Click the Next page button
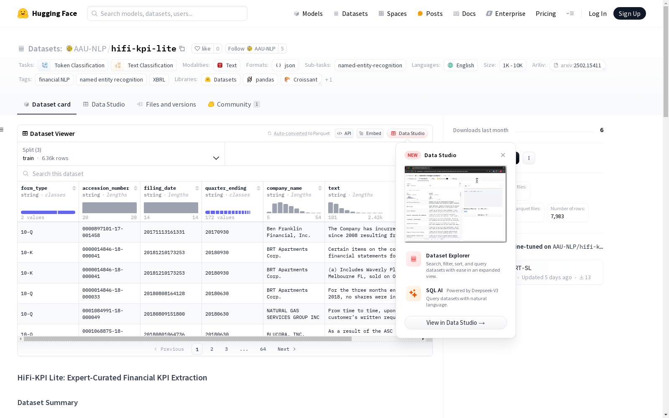 click(287, 349)
